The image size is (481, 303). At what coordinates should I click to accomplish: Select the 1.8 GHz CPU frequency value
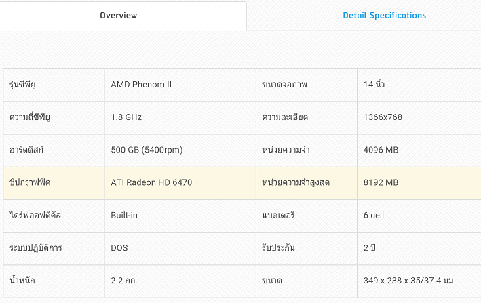(126, 117)
